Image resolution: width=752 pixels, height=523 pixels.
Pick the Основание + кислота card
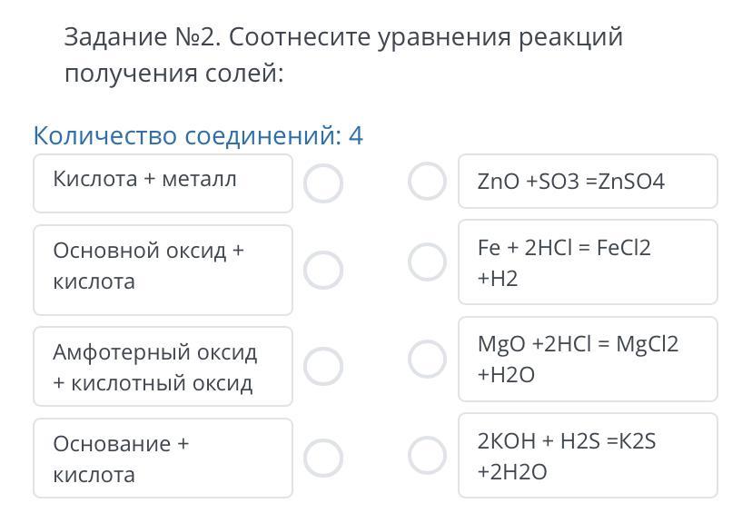[163, 458]
